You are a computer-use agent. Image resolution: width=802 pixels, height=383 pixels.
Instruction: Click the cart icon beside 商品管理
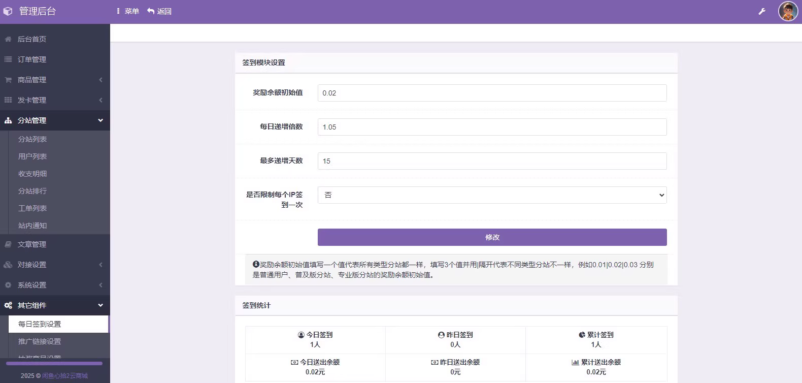8,80
